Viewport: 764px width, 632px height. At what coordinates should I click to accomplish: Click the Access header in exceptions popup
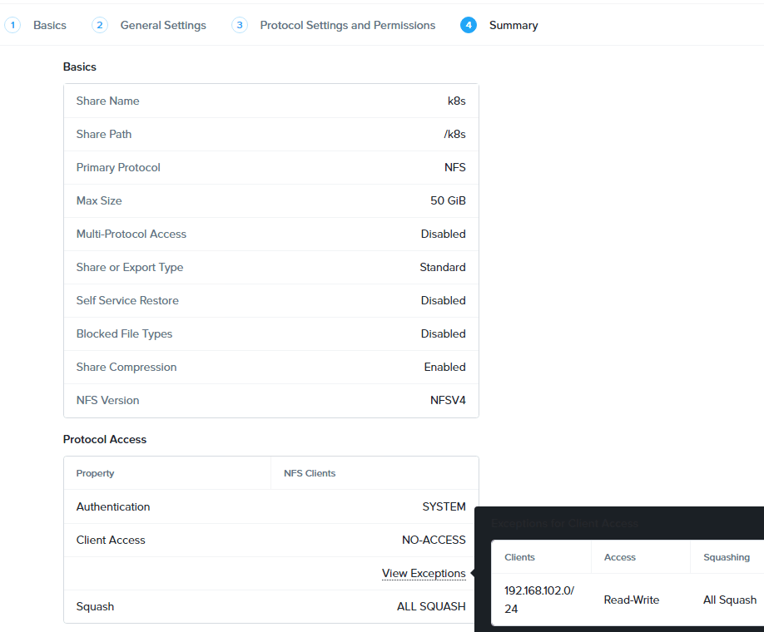point(620,557)
